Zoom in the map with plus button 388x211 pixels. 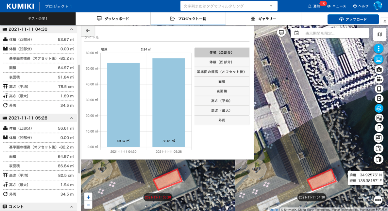coord(88,197)
